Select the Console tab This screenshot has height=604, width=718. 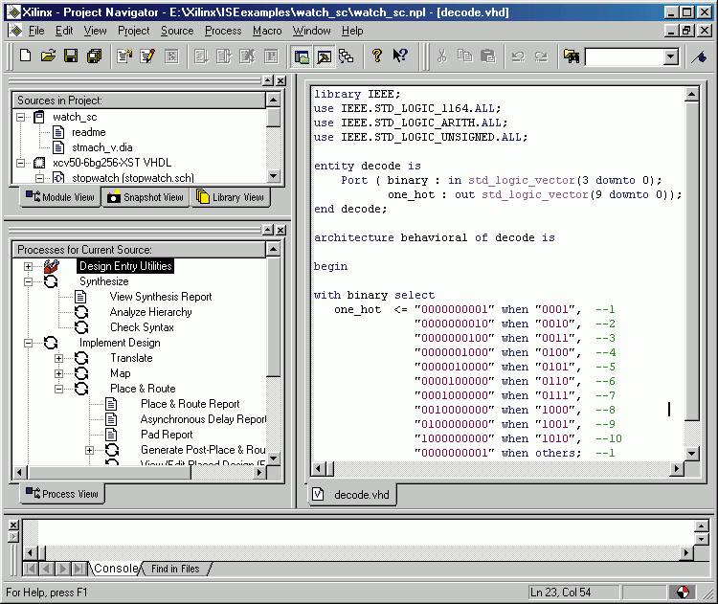click(116, 569)
